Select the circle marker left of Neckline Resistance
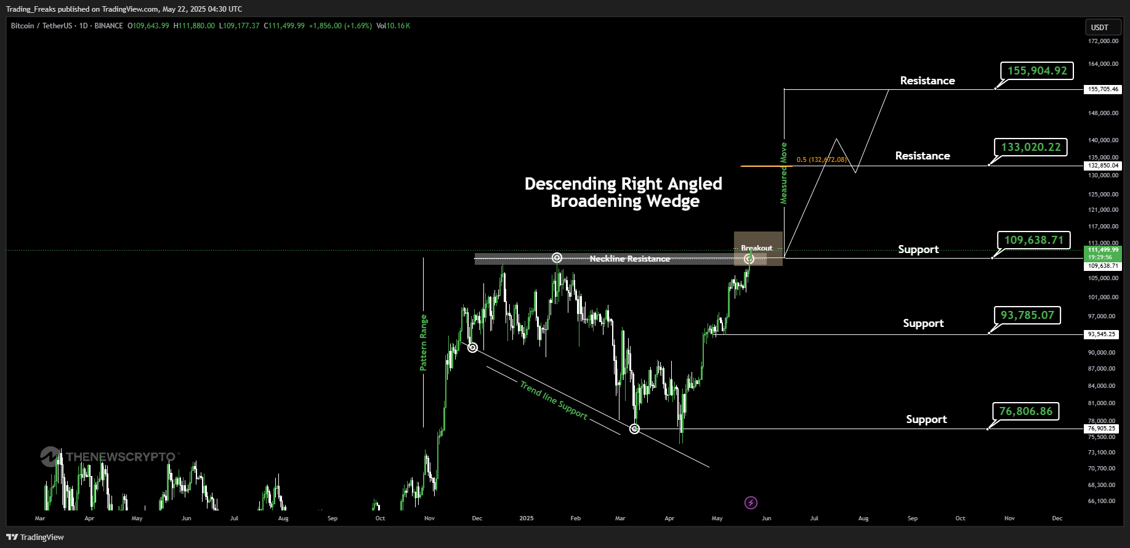 coord(557,257)
